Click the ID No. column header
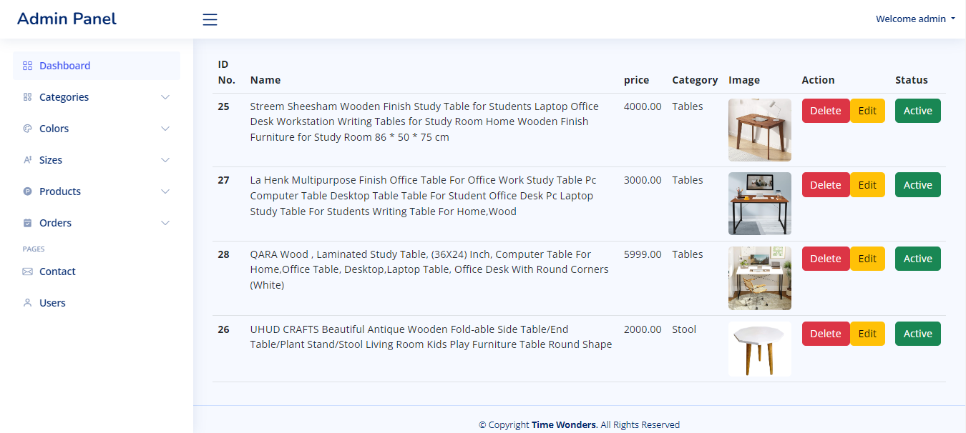 pyautogui.click(x=227, y=72)
